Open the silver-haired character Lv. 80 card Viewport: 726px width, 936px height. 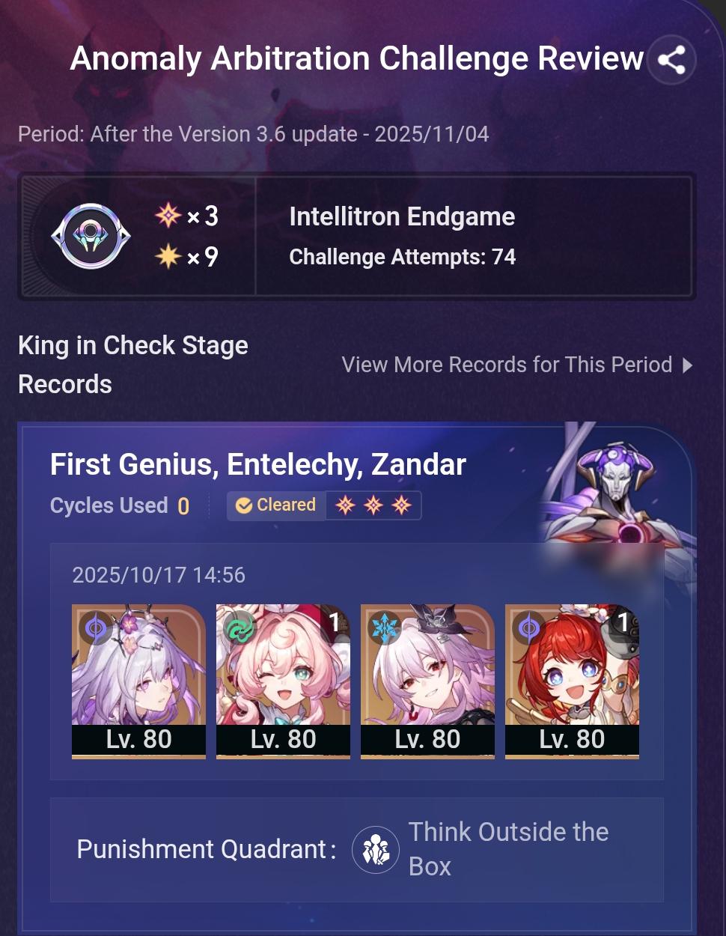[138, 681]
